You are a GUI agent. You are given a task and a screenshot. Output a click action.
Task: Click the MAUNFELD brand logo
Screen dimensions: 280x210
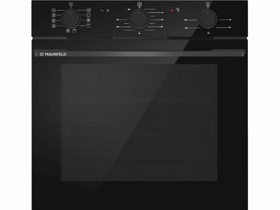tap(53, 54)
